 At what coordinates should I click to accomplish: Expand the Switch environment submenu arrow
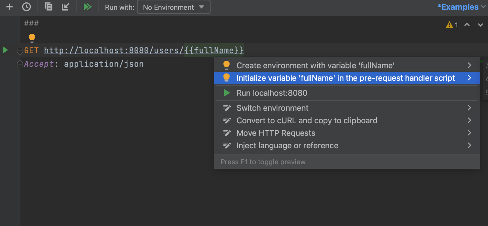(469, 108)
